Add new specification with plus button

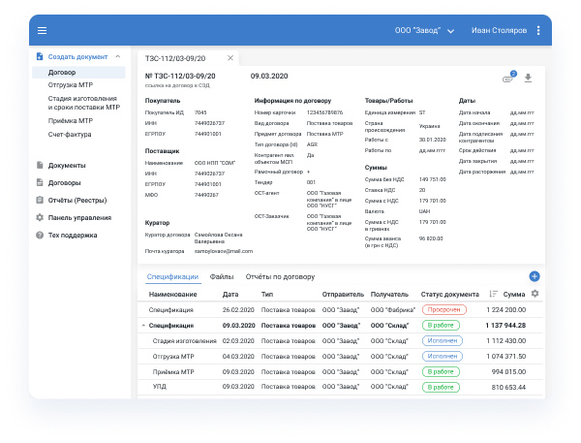point(535,276)
